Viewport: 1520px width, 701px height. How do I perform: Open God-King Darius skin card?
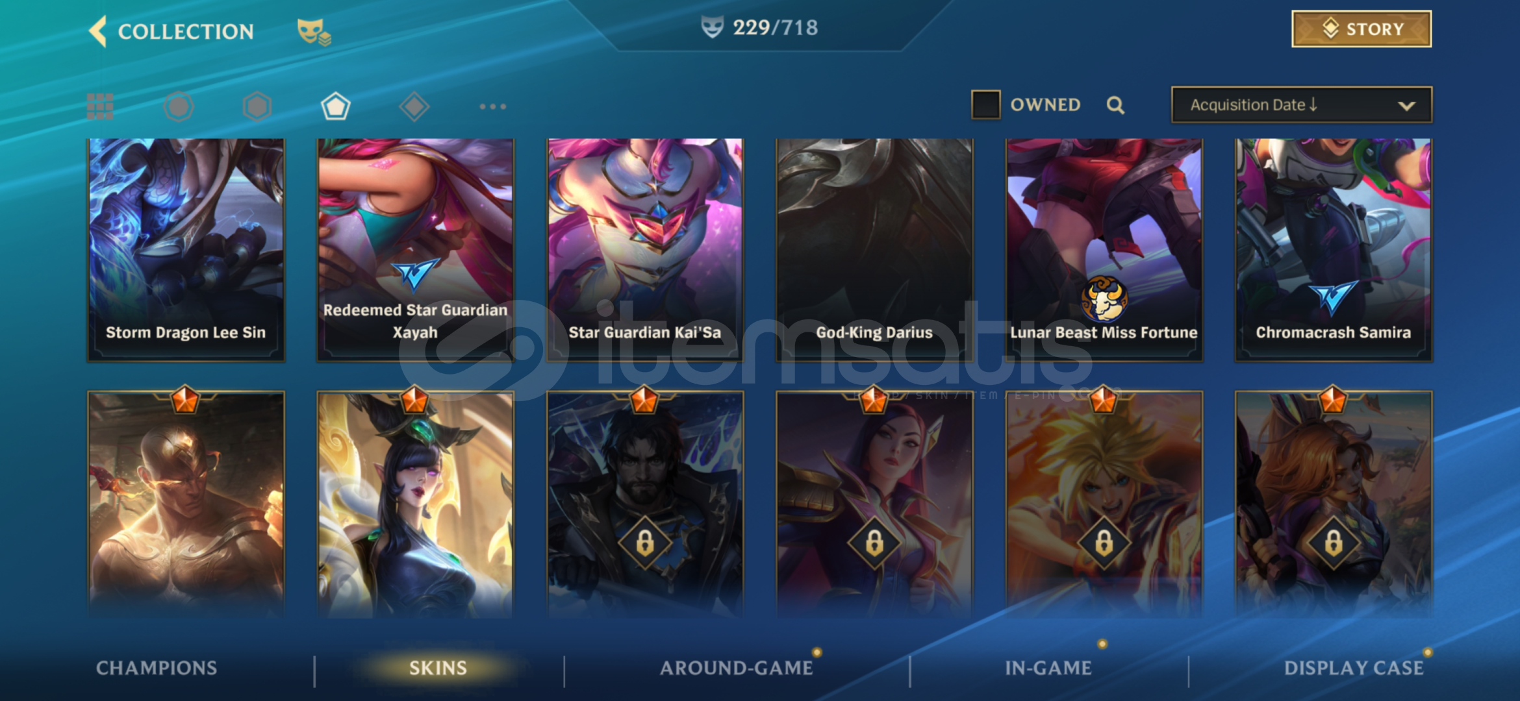874,250
